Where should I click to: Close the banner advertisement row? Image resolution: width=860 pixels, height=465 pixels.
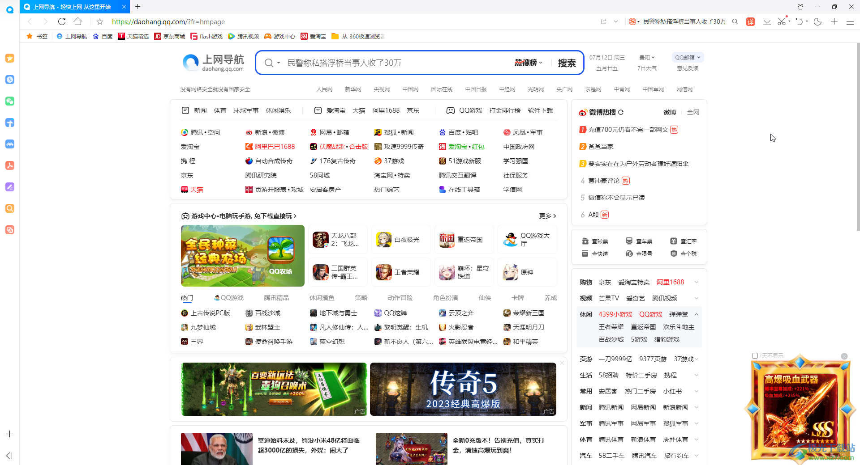tap(562, 363)
